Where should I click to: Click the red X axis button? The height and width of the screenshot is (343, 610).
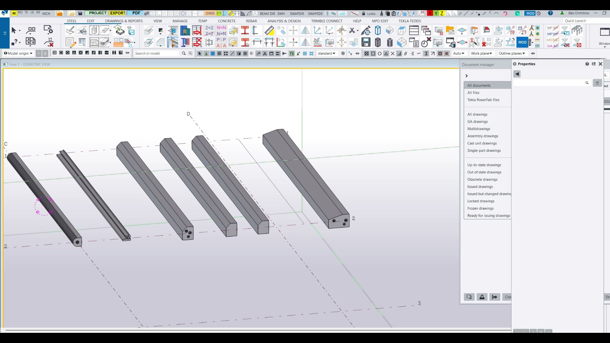click(x=430, y=13)
